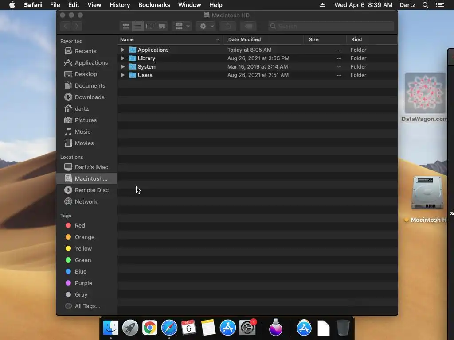Image resolution: width=454 pixels, height=340 pixels.
Task: Expand the System folder row
Action: coord(123,66)
